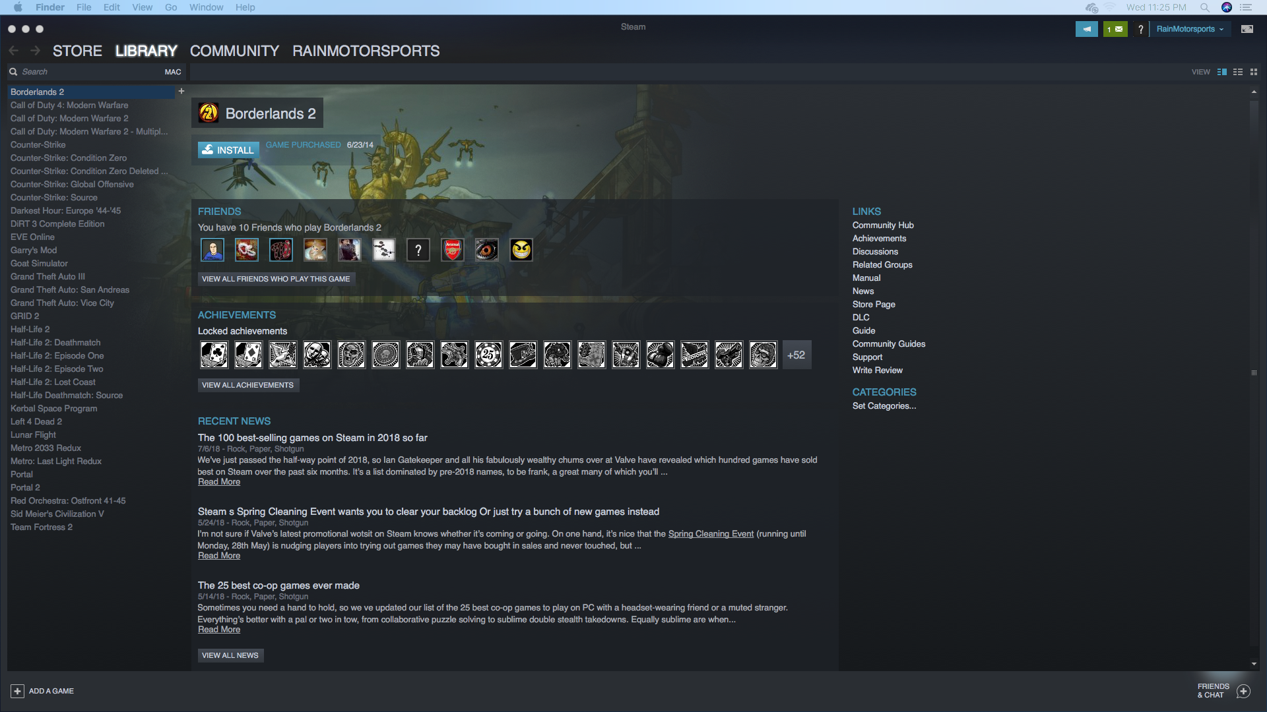The height and width of the screenshot is (712, 1267).
Task: Click the add a game plus icon
Action: [x=18, y=691]
